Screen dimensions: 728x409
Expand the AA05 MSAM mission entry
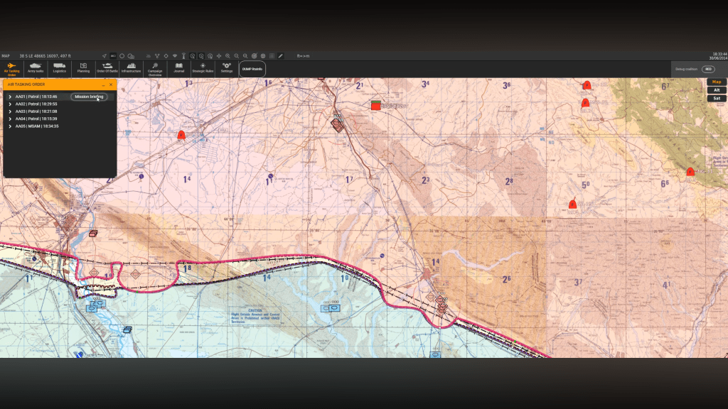point(10,126)
